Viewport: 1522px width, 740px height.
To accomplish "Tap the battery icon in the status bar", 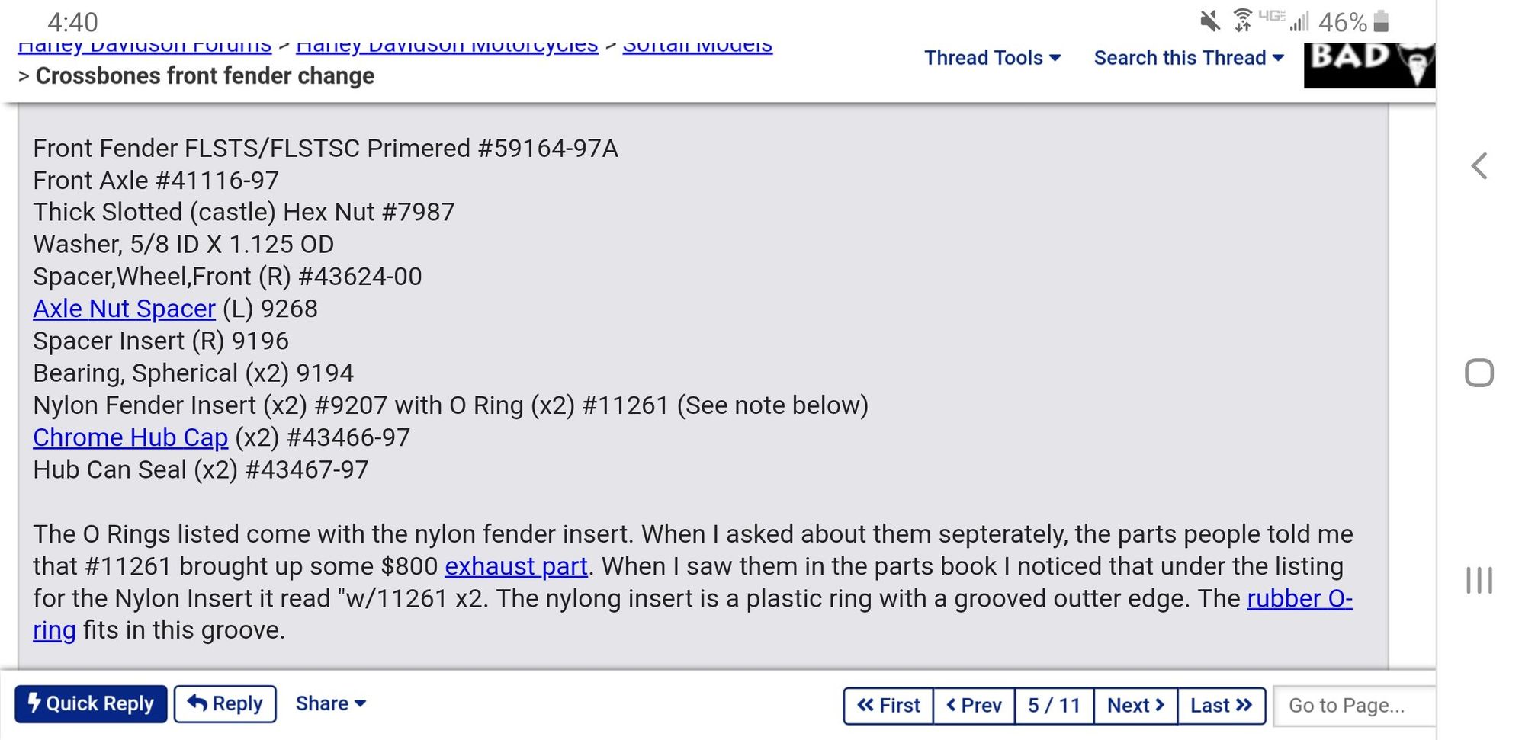I will tap(1381, 21).
